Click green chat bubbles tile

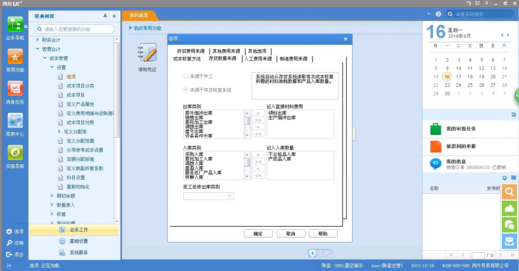(x=509, y=225)
